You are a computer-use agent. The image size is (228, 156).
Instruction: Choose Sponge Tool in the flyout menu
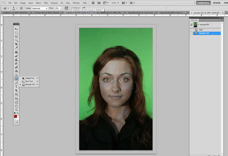[30, 84]
